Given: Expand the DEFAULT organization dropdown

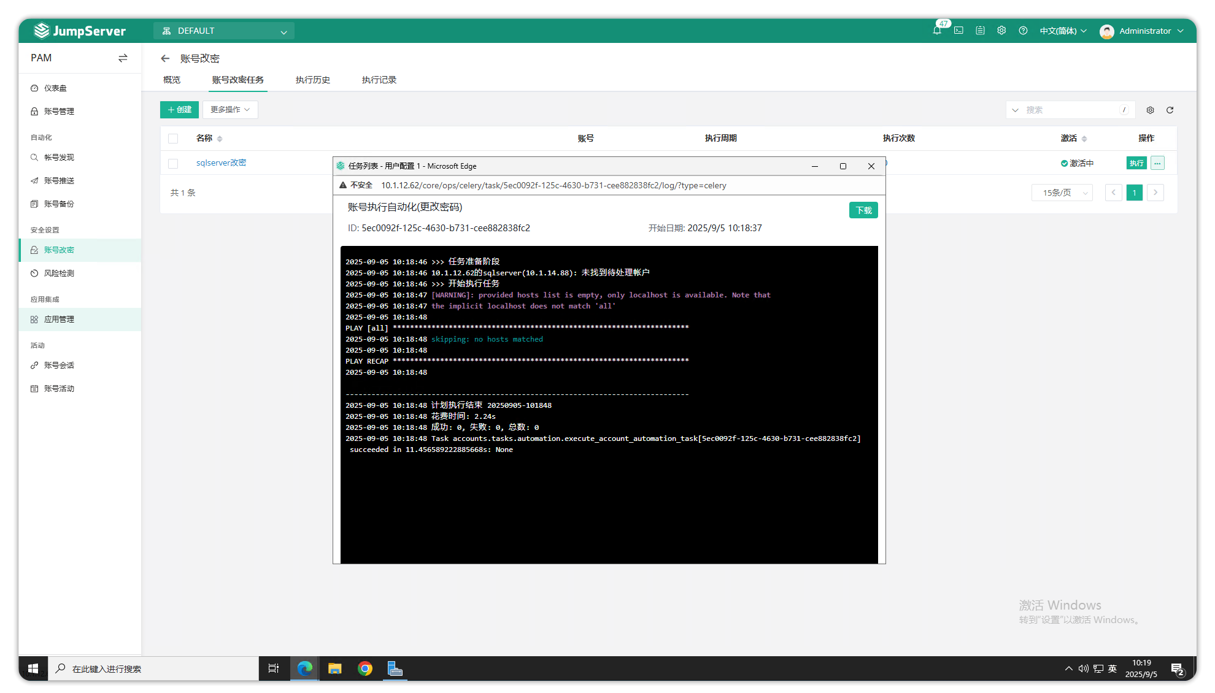Looking at the screenshot, I should 224,31.
